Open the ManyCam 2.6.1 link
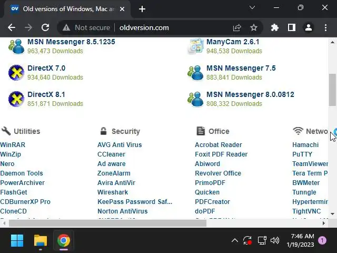Image resolution: width=337 pixels, height=253 pixels. click(233, 42)
